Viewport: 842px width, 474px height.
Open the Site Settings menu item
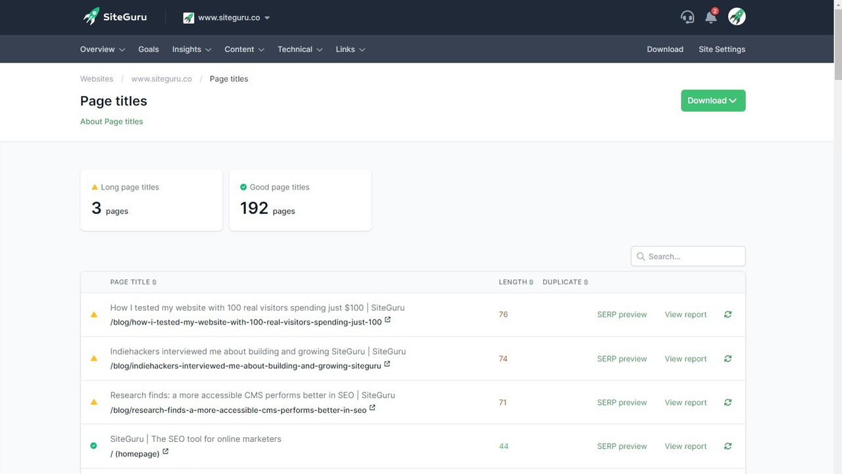722,49
